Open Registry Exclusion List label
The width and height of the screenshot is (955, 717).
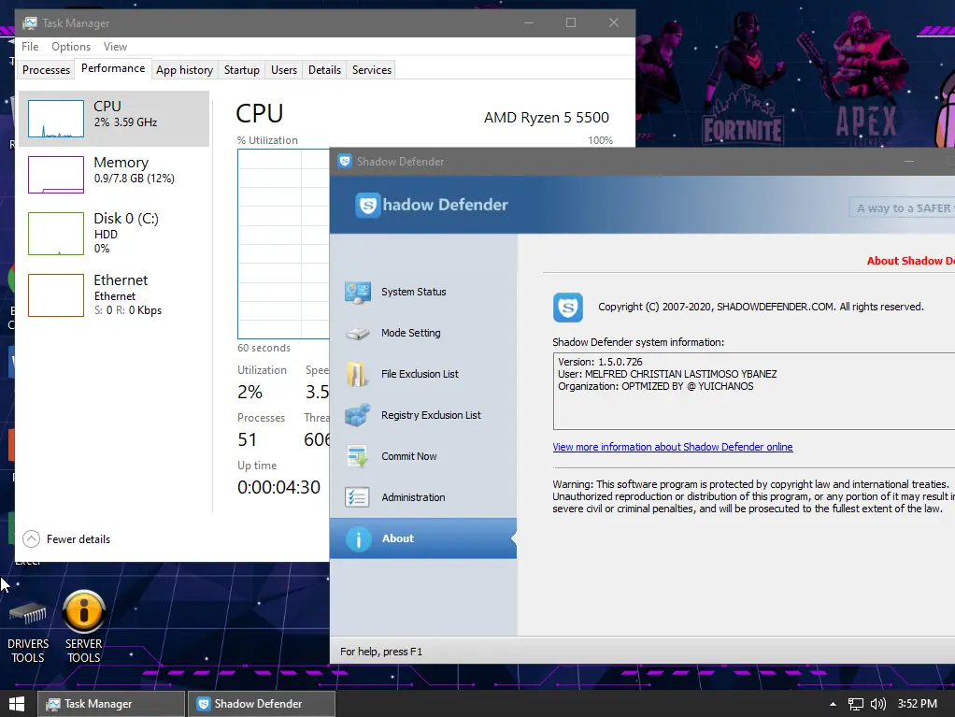click(431, 415)
